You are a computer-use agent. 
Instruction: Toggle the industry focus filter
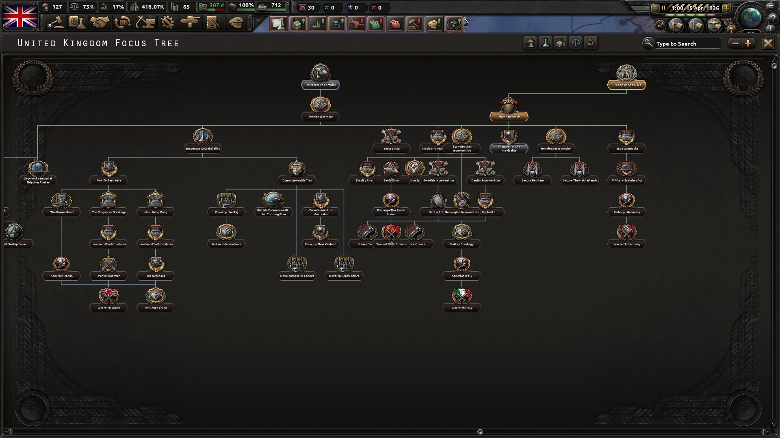561,43
